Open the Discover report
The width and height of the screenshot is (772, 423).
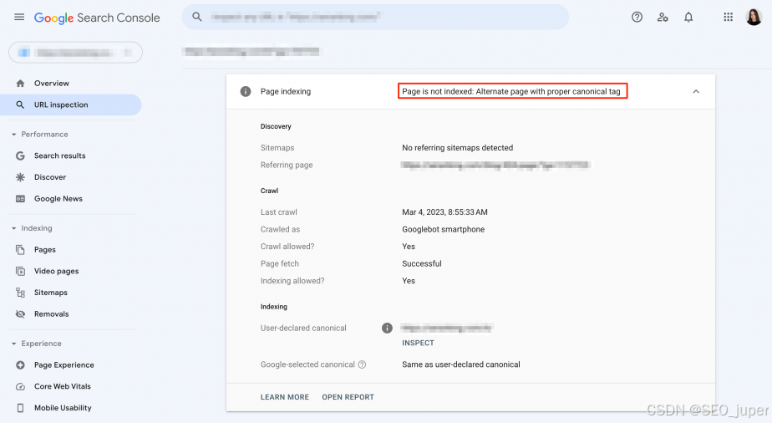pos(50,177)
